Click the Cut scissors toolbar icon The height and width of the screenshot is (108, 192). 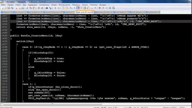27,8
